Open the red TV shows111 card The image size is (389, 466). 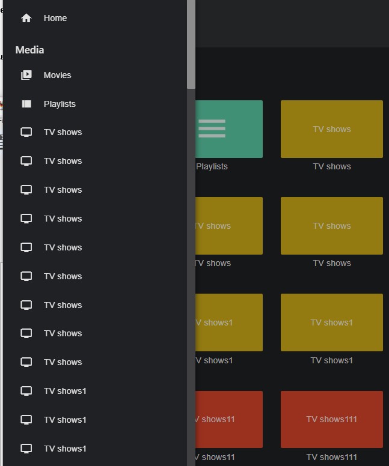332,419
